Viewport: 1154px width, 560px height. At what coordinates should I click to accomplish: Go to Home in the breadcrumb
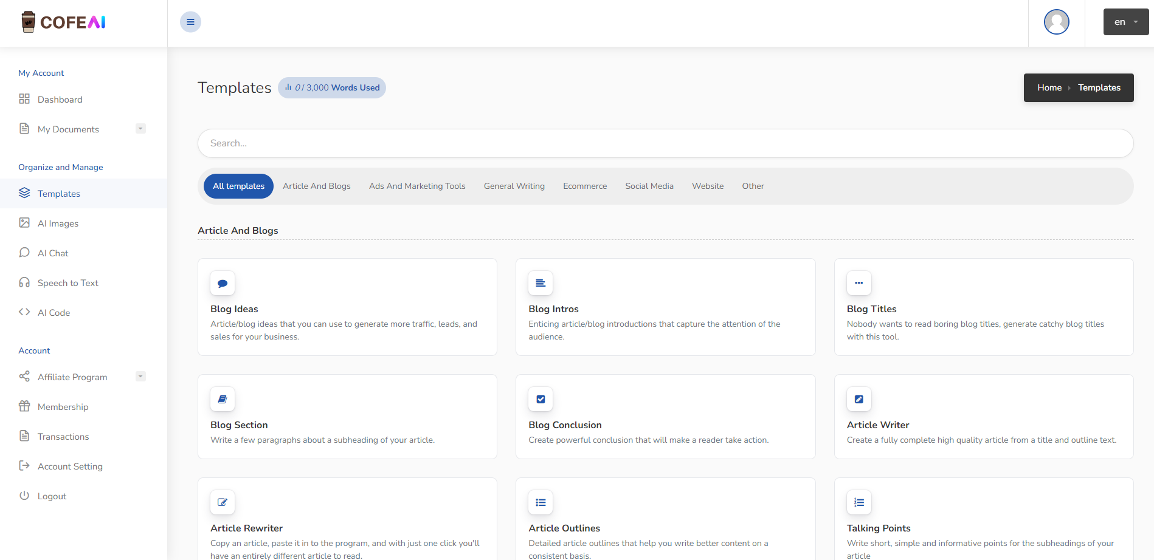coord(1049,87)
